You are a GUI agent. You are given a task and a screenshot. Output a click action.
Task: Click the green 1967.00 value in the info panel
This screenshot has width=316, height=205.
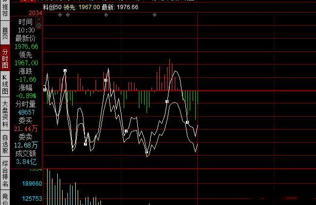[26, 63]
